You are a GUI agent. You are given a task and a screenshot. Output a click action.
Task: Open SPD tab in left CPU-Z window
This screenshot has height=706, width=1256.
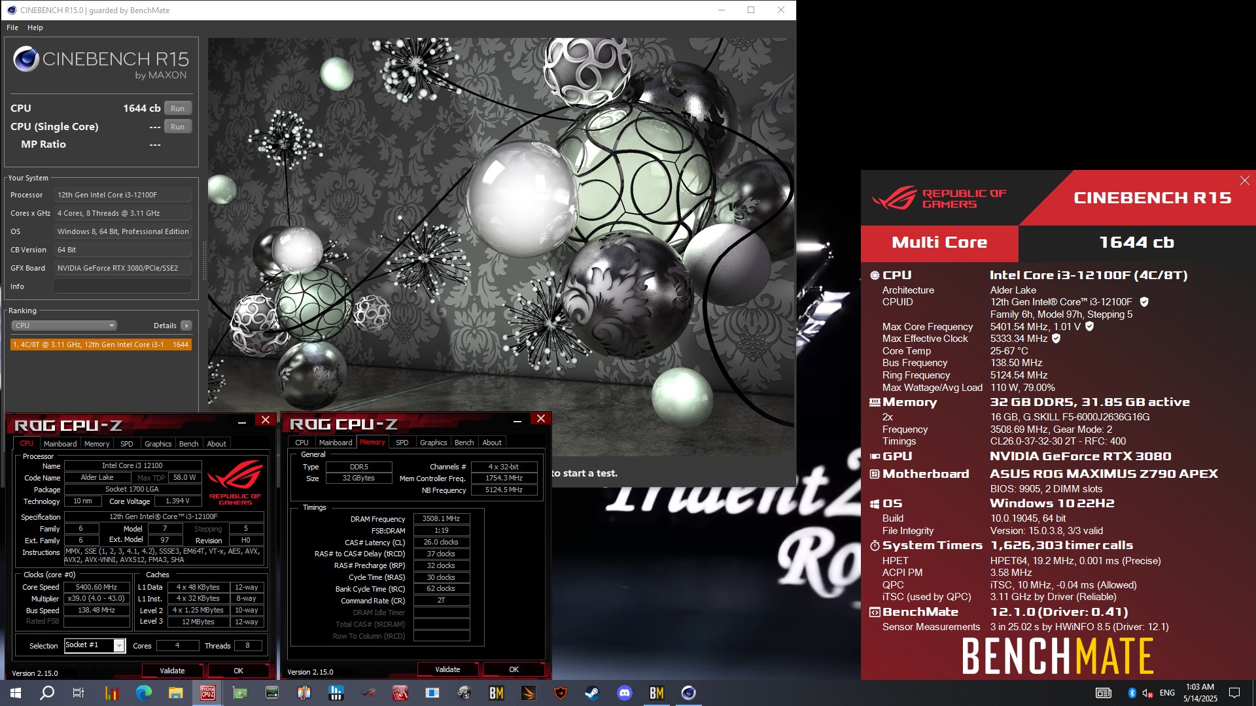(127, 444)
